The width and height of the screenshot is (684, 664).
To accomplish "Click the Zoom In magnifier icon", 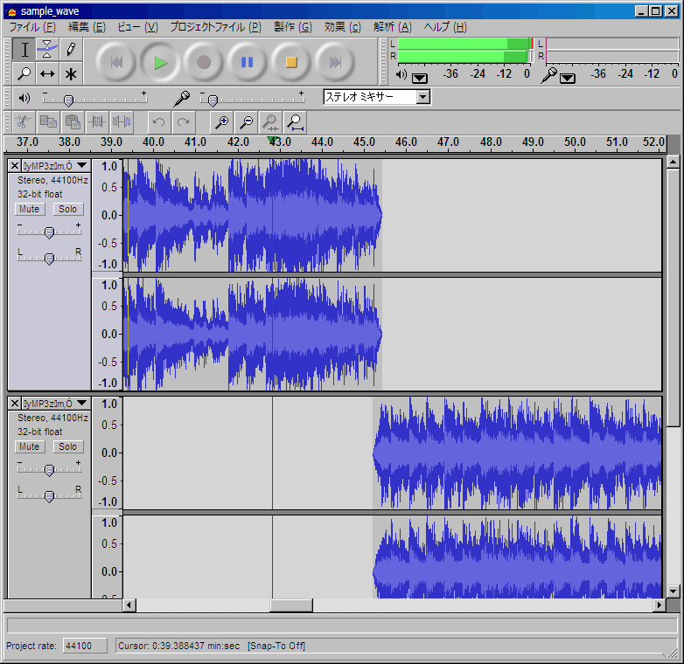I will tap(221, 122).
